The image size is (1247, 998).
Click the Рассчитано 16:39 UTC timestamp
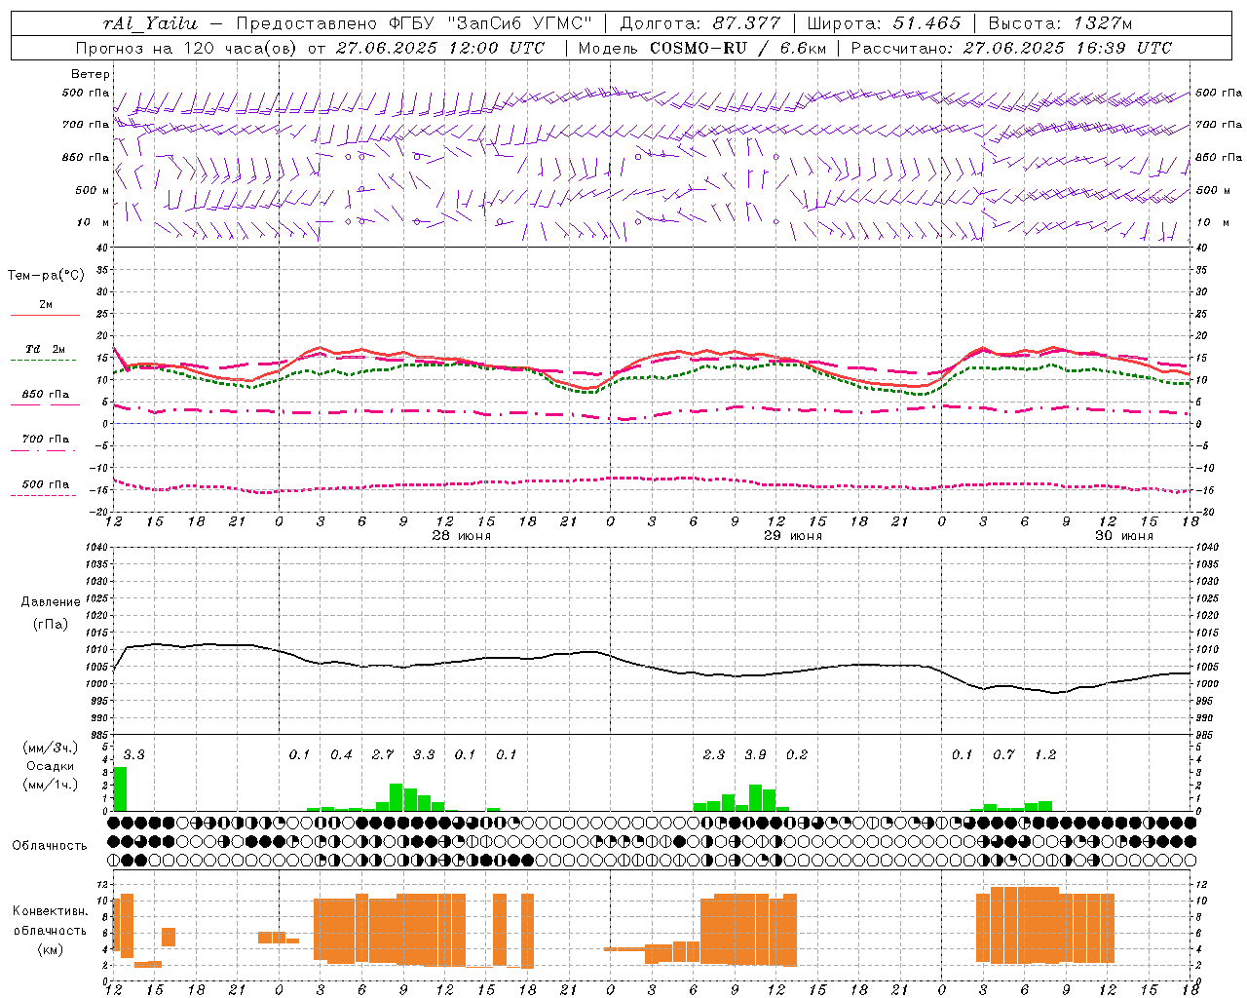pos(1011,48)
